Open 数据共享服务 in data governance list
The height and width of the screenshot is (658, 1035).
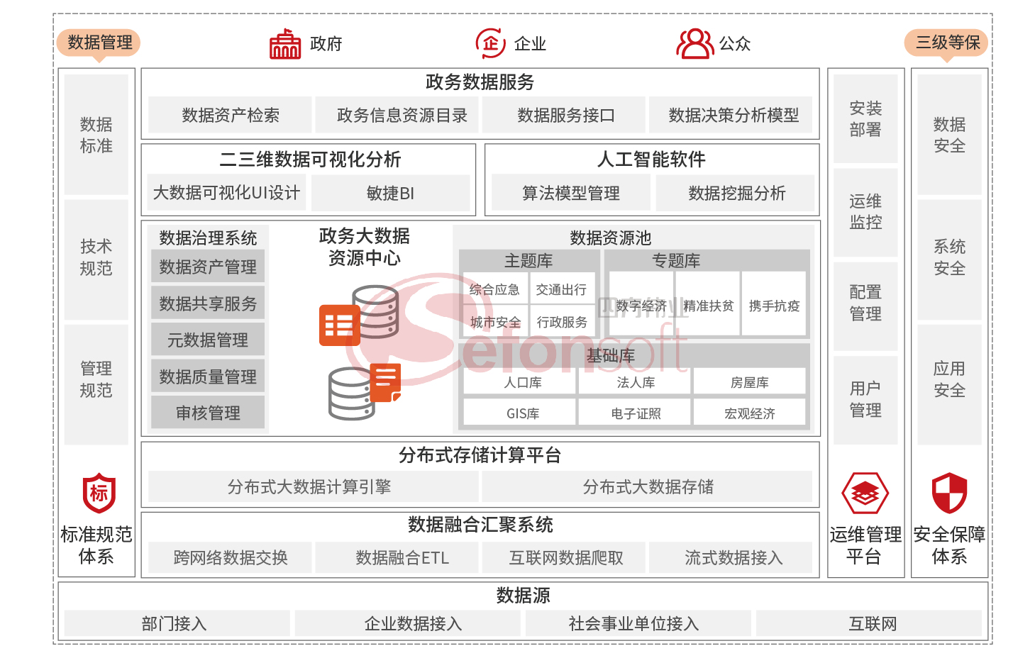point(208,303)
